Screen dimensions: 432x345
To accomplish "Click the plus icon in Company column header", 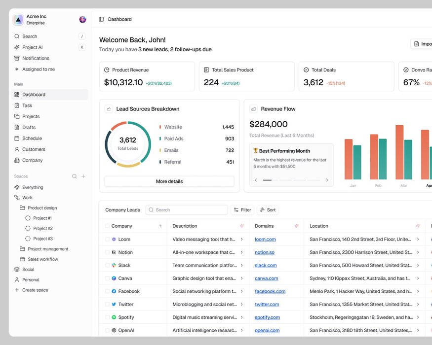I will [160, 226].
